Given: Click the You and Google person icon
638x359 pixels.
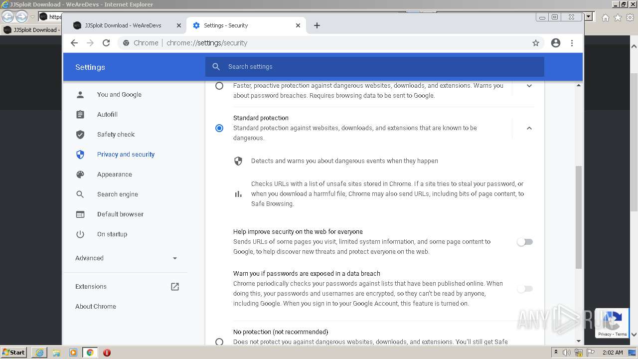Looking at the screenshot, I should pyautogui.click(x=80, y=95).
